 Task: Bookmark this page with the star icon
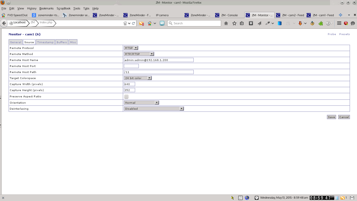coord(234,23)
